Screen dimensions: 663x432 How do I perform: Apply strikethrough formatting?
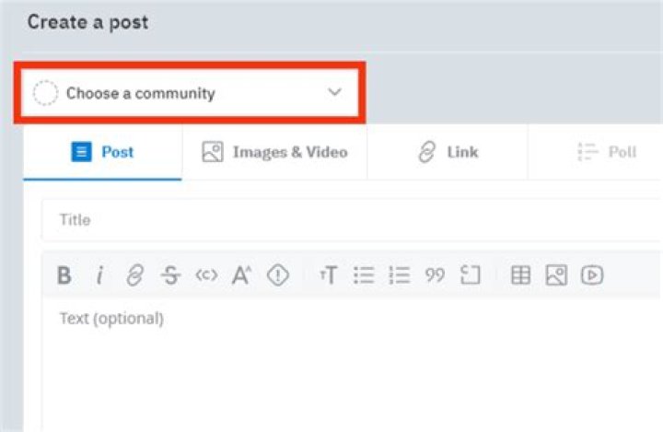[170, 274]
